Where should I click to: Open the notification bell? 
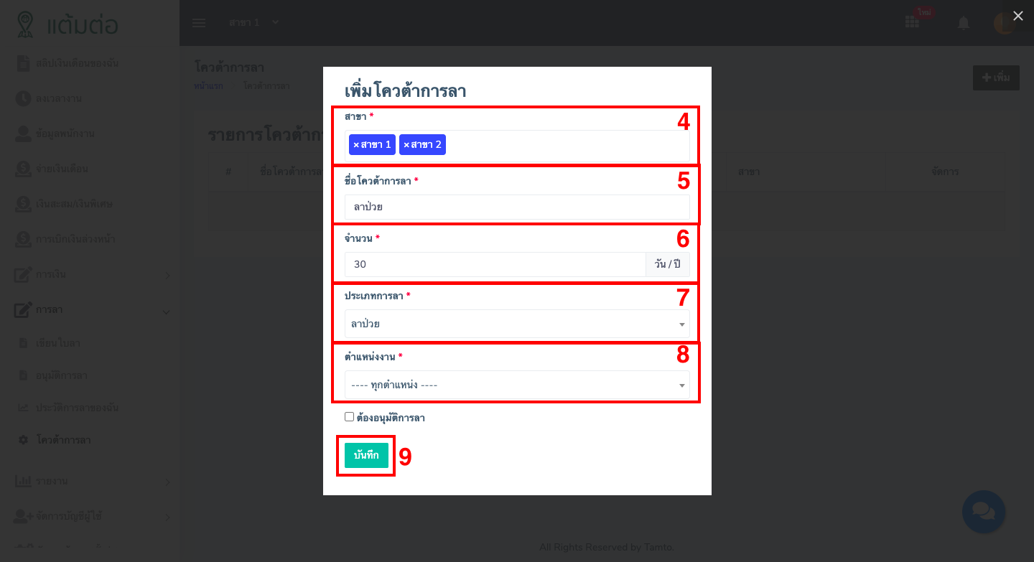964,23
